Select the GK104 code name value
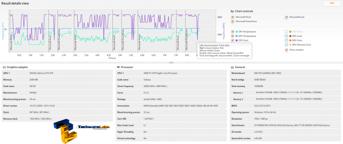 point(33,86)
